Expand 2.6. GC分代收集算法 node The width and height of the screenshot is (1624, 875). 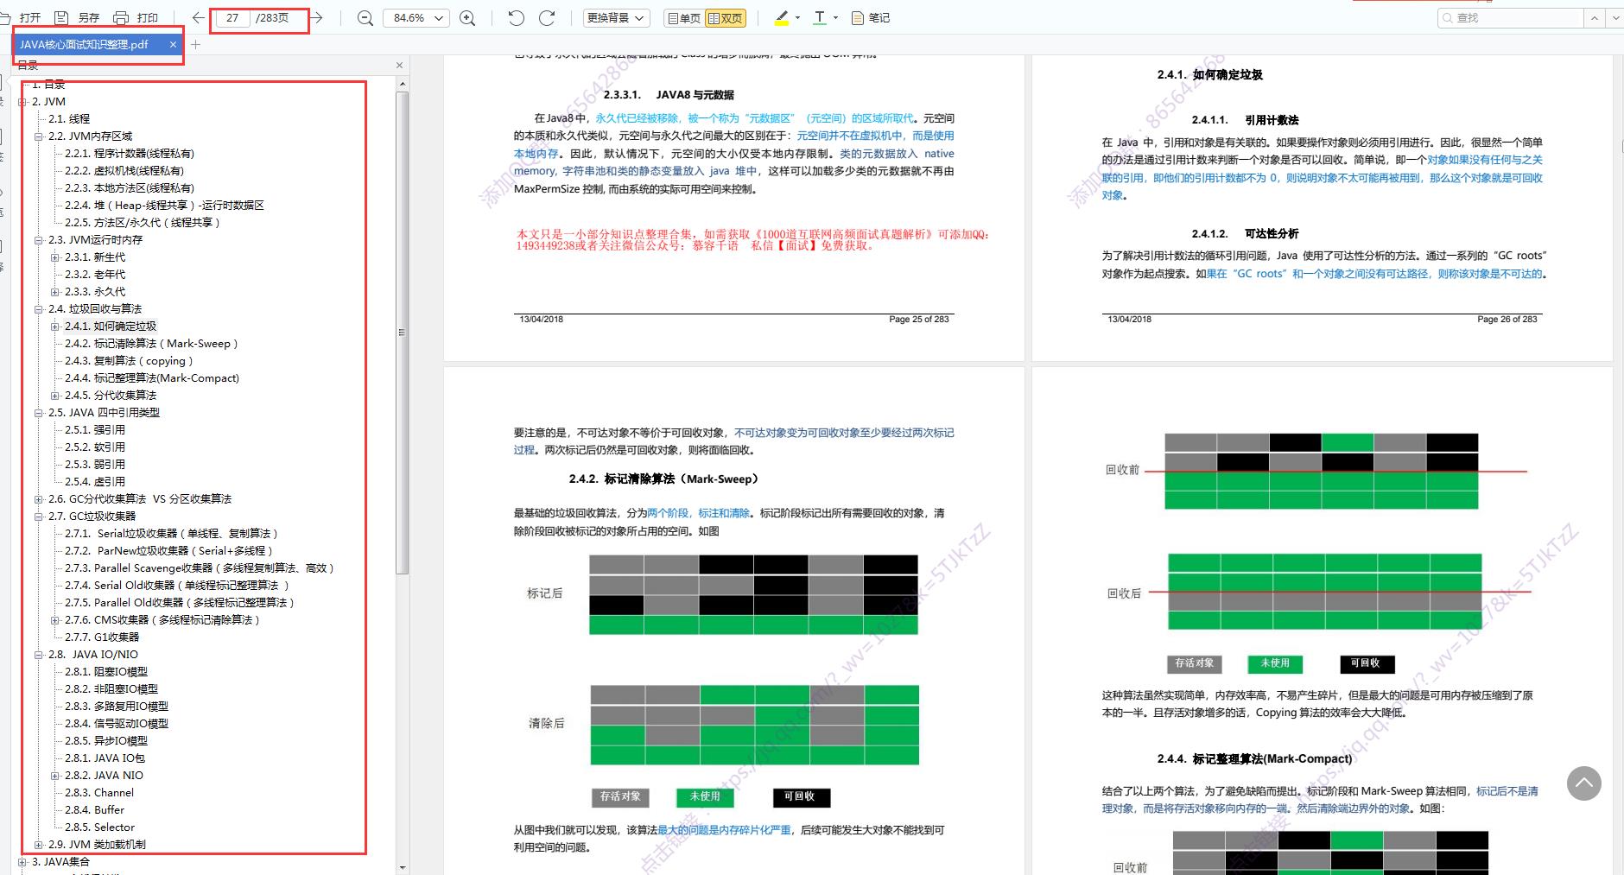tap(39, 499)
